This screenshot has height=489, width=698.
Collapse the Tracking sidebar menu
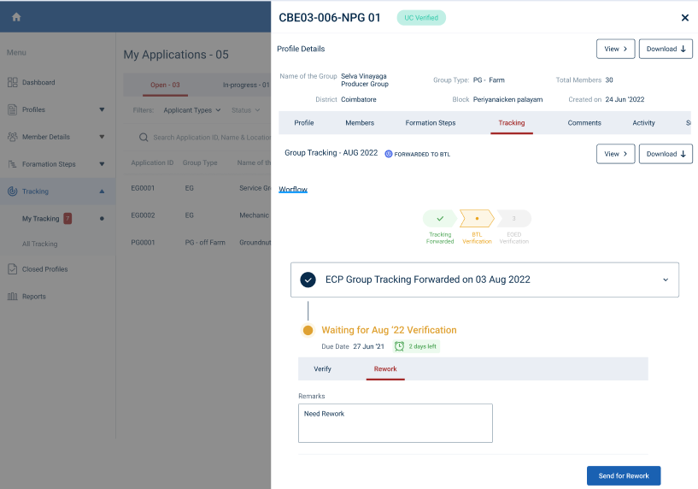102,191
